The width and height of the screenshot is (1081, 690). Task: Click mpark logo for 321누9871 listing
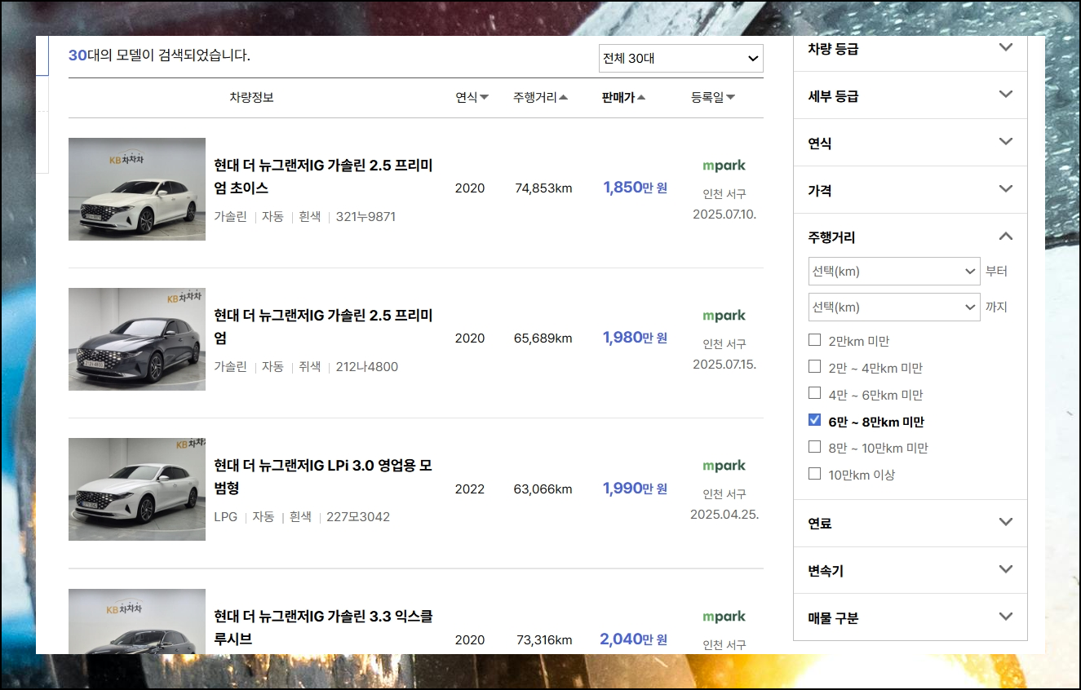coord(724,166)
